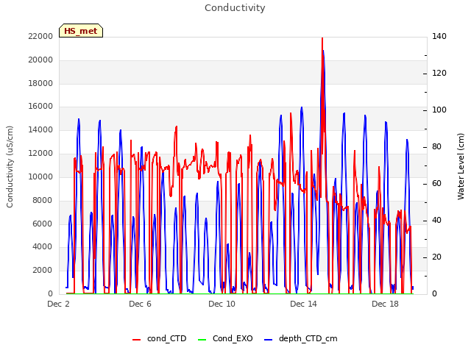Click the 22000 conductivity axis label
This screenshot has width=471, height=353.
coord(40,36)
